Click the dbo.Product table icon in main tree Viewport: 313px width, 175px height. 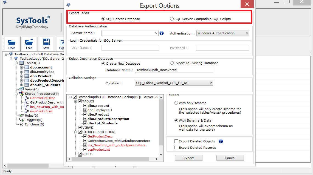click(27, 76)
